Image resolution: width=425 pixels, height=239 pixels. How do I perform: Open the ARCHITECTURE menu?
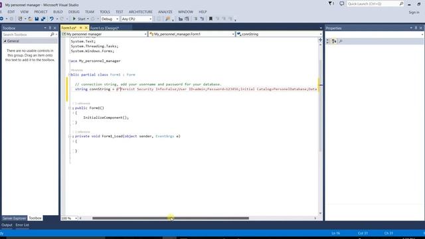140,12
